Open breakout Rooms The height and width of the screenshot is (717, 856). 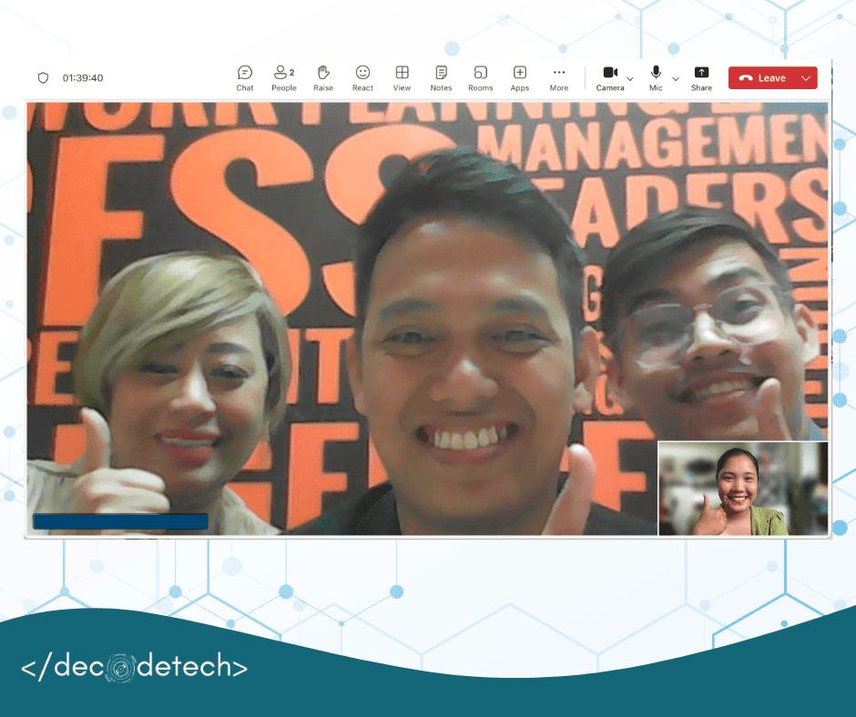coord(480,77)
